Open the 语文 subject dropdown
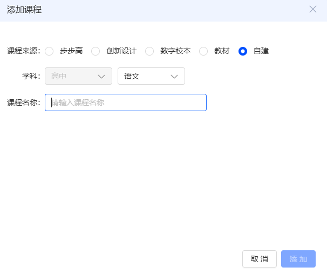 coord(151,76)
